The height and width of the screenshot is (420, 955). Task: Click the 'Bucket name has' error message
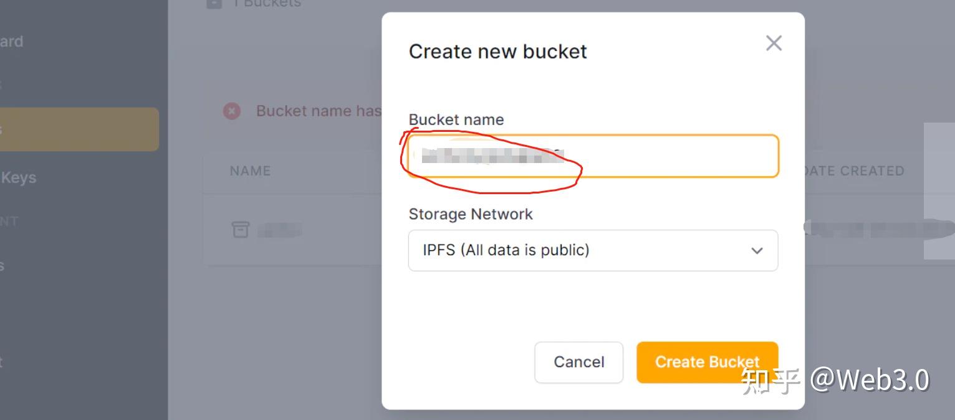click(318, 111)
